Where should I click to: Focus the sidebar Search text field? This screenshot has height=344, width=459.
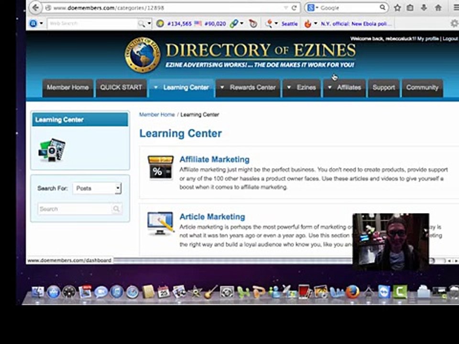pos(75,209)
